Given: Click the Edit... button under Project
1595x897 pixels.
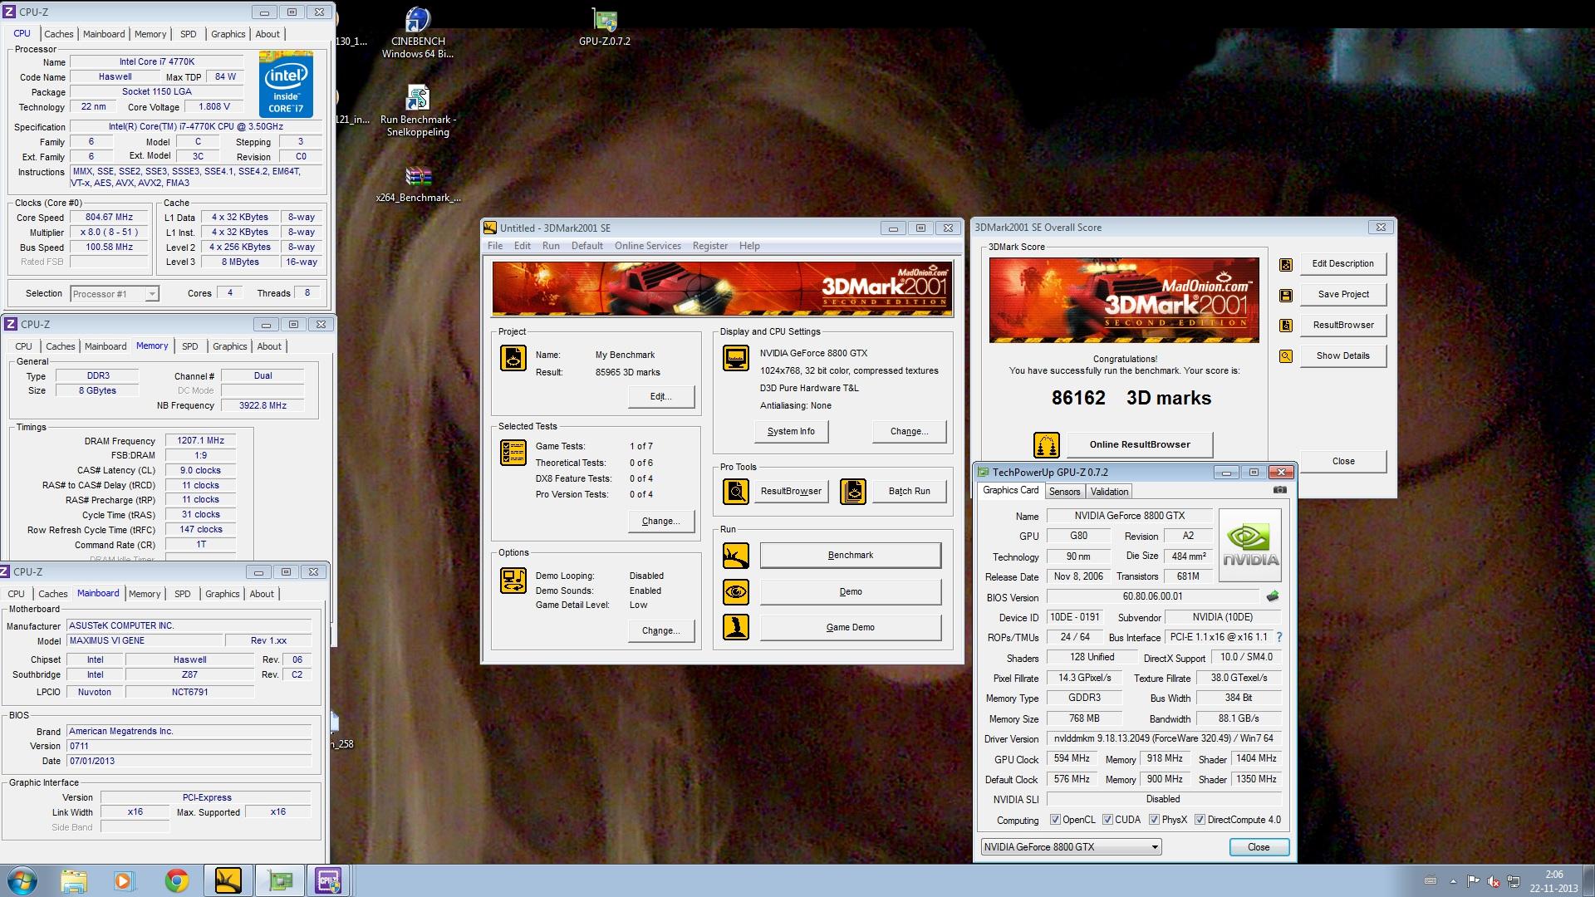Looking at the screenshot, I should [x=661, y=396].
